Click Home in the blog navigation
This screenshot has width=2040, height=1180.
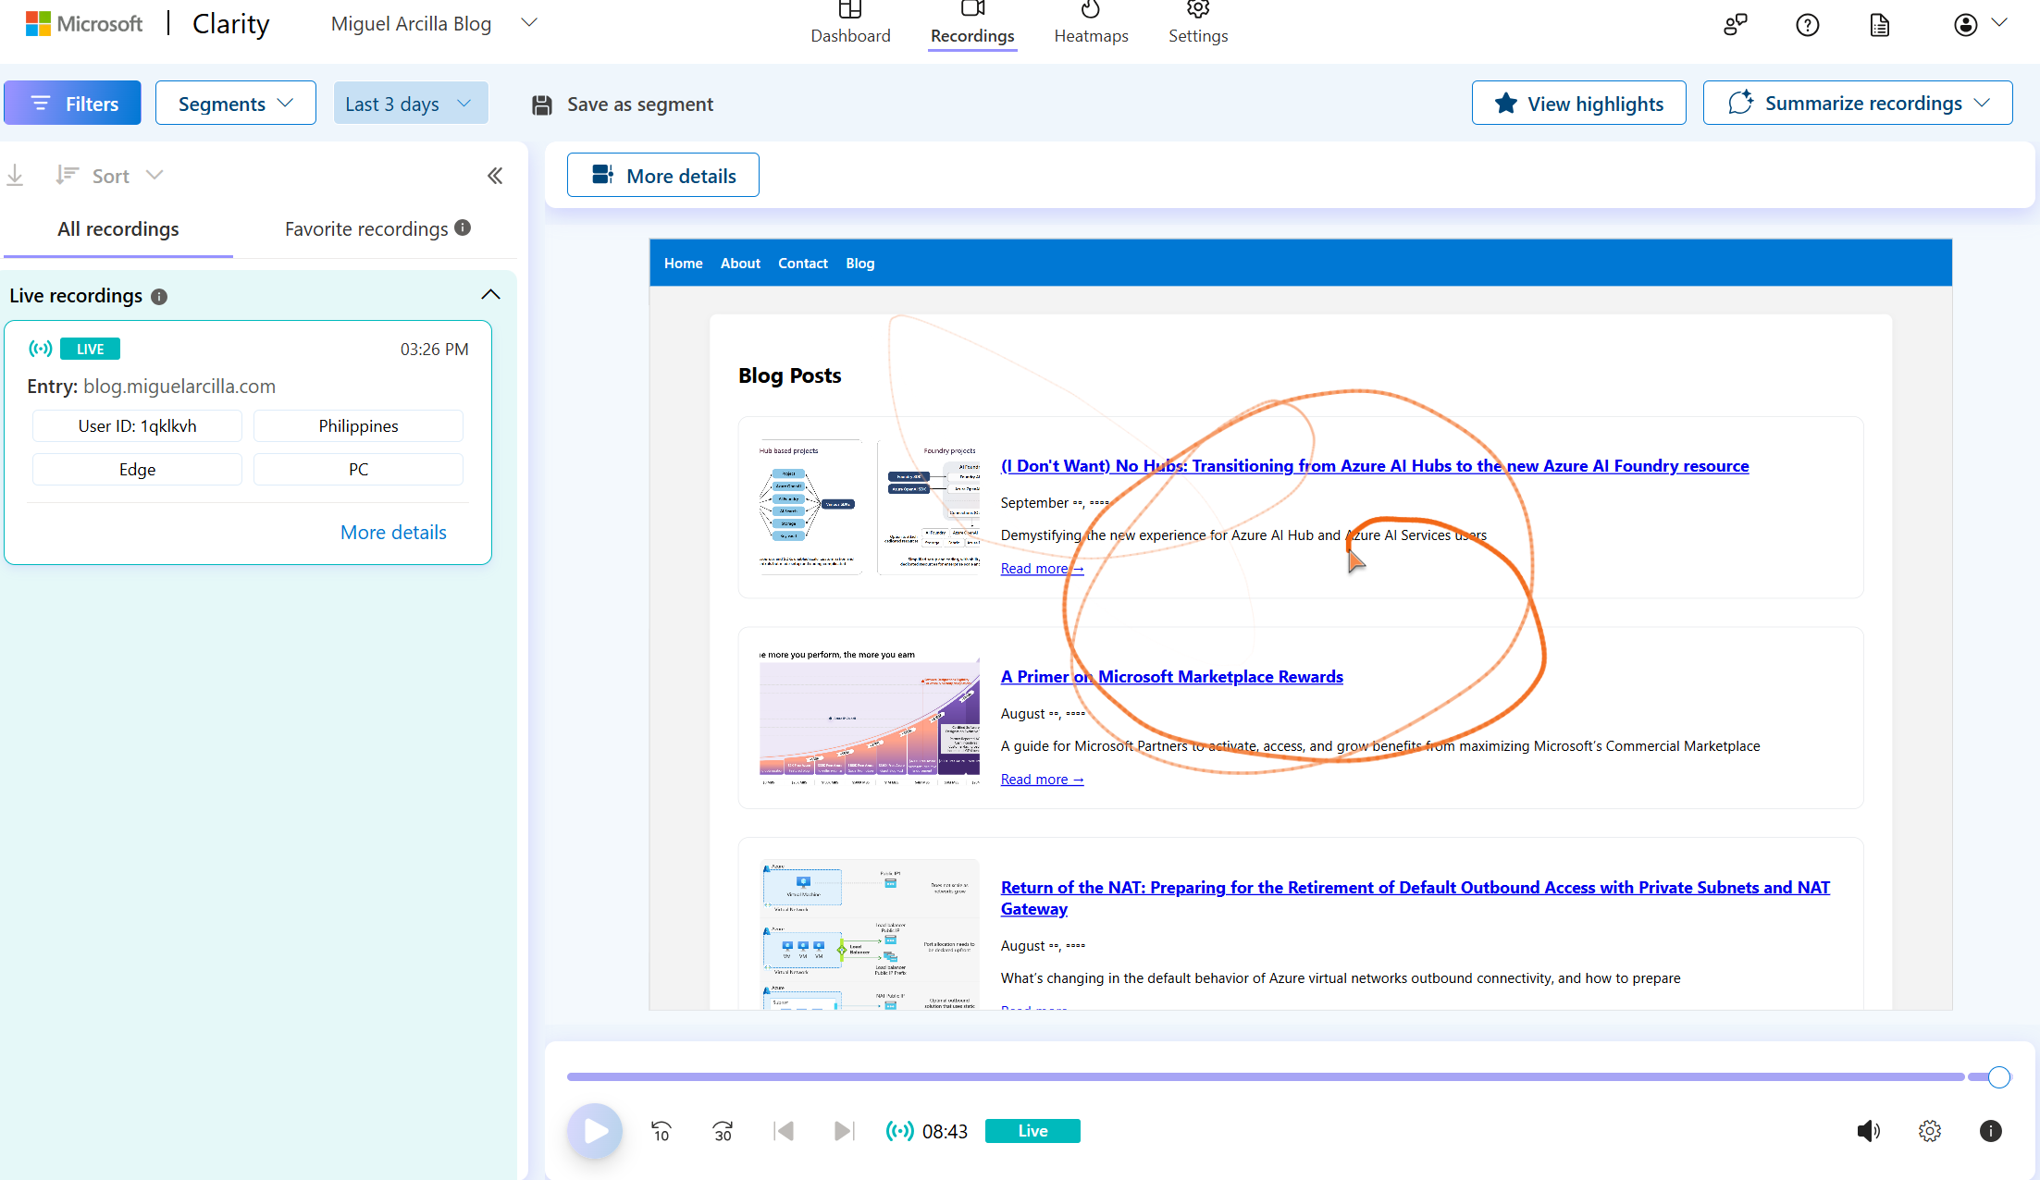[683, 263]
